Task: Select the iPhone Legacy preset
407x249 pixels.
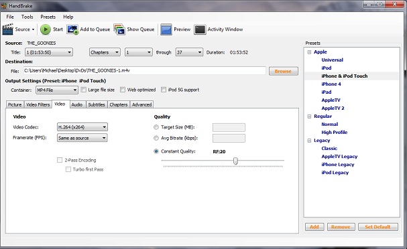Action: 338,164
